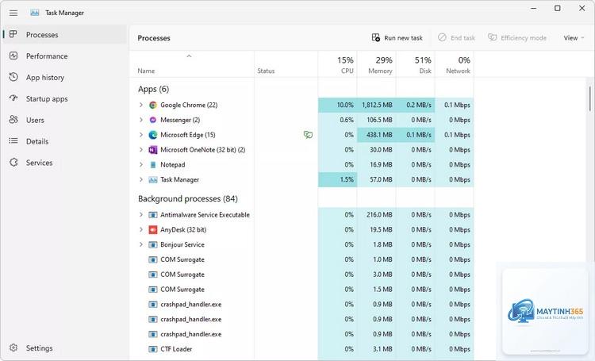This screenshot has width=595, height=361.
Task: Open the View dropdown menu
Action: coord(574,37)
